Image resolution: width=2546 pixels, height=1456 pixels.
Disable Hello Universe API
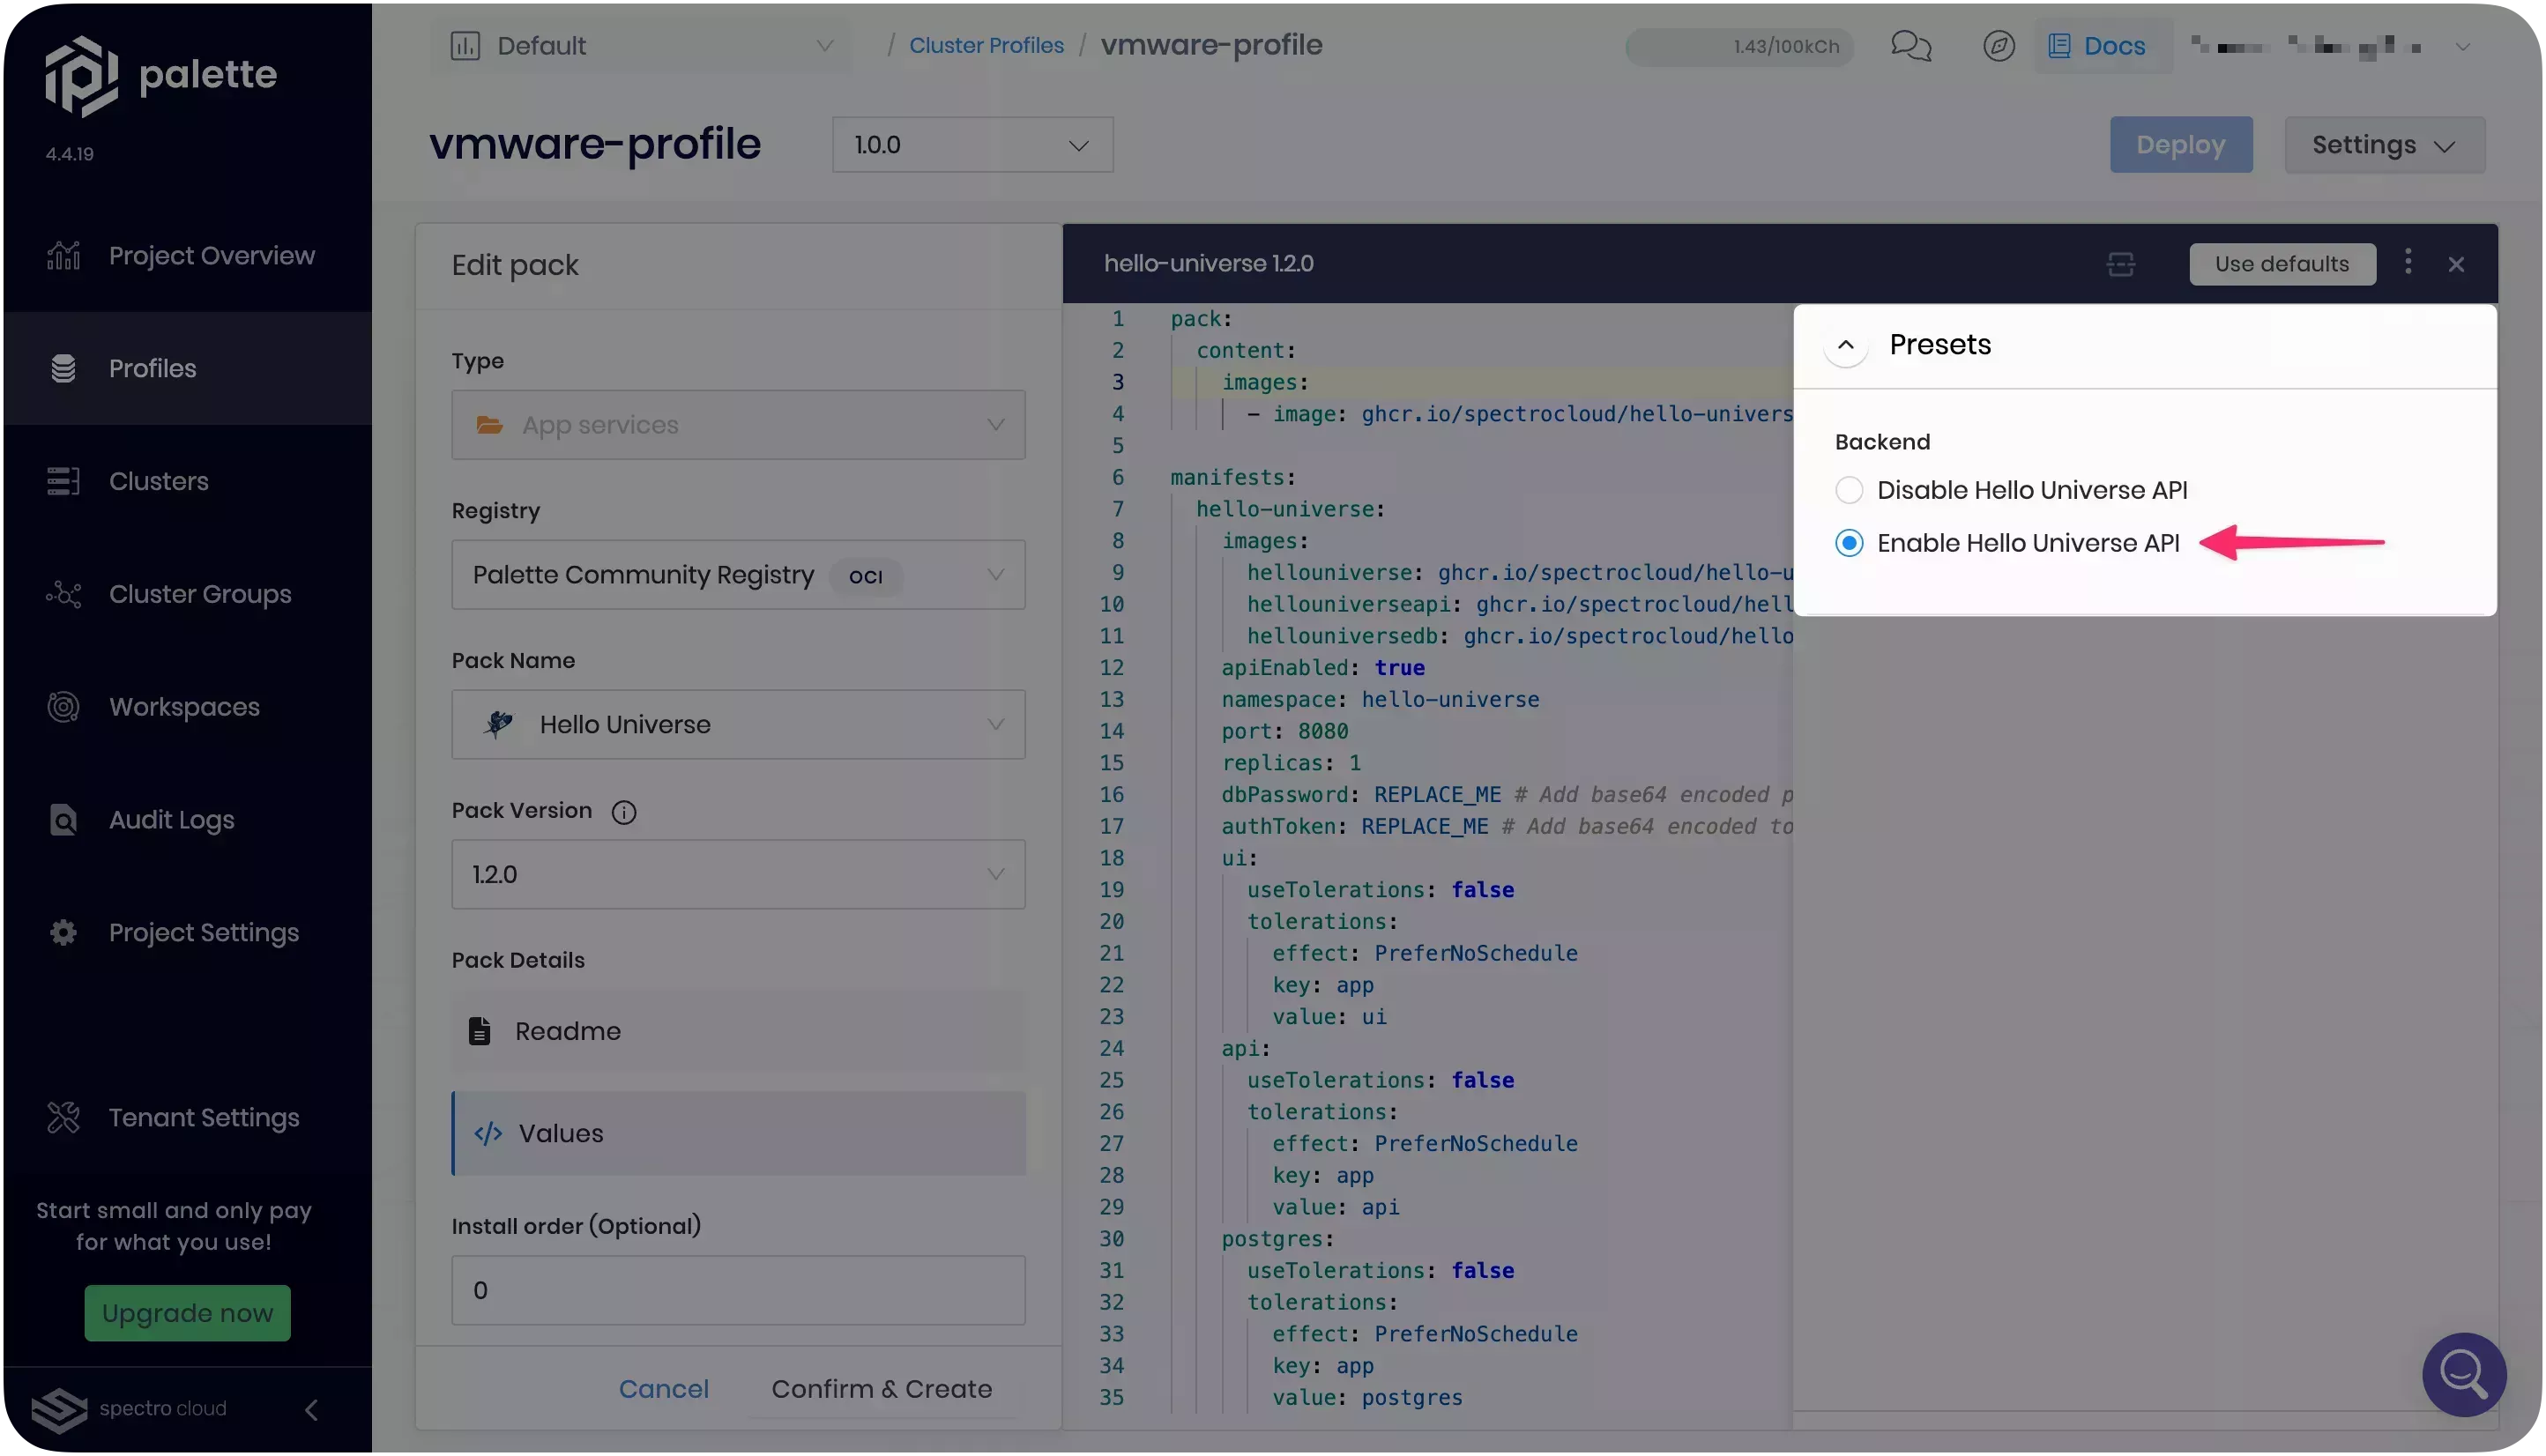(1850, 489)
